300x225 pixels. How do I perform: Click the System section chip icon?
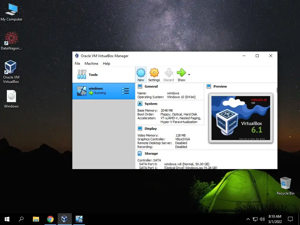(140, 104)
